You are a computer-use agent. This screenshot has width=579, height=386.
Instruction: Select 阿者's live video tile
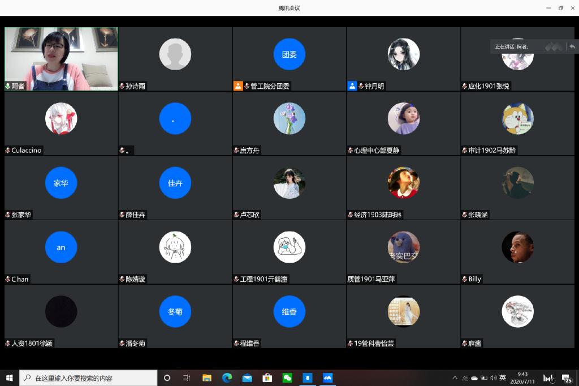coord(61,57)
